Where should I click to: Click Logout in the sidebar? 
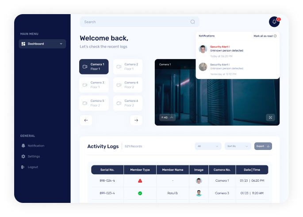point(33,167)
